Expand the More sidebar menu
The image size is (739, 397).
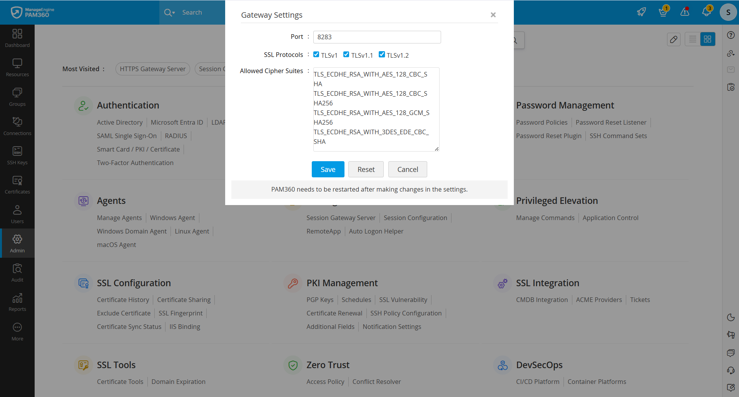17,332
